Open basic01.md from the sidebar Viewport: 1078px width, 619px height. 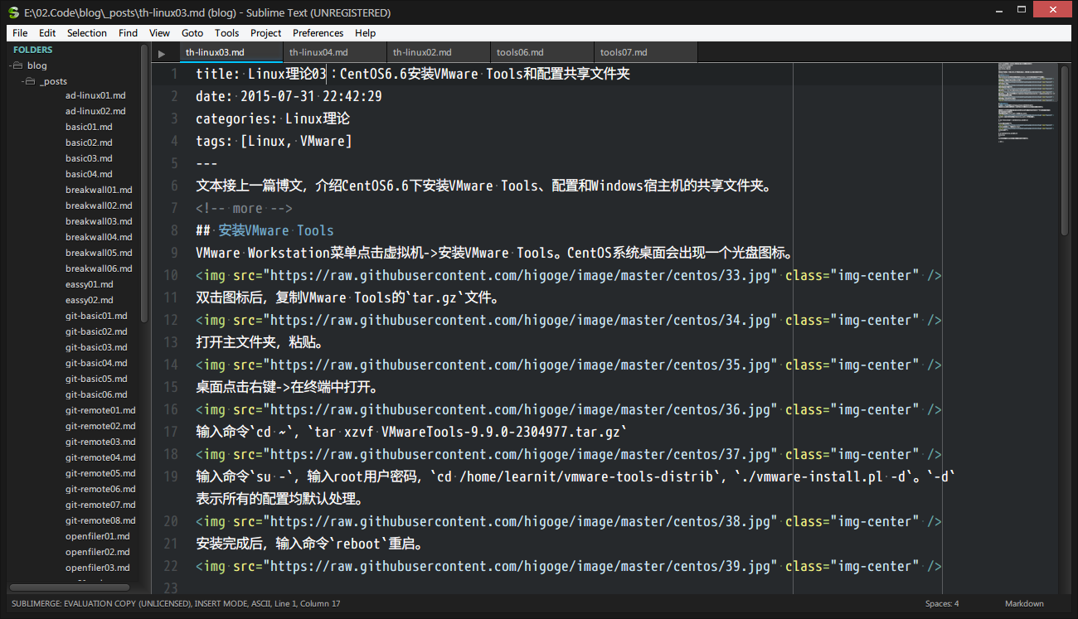pos(89,127)
